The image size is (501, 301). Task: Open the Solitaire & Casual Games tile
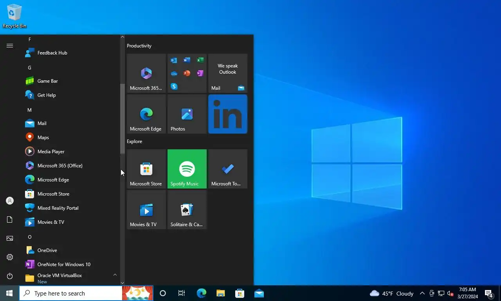(x=187, y=210)
